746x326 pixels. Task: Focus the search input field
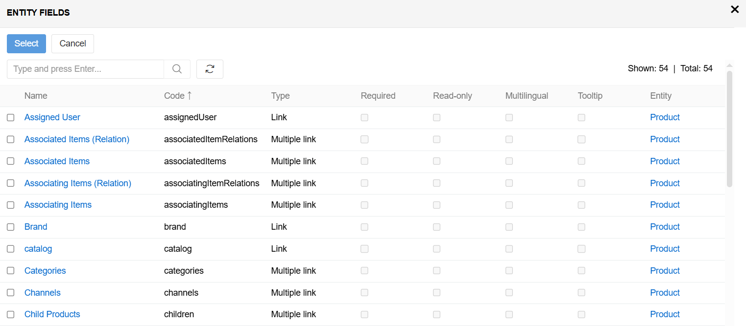pyautogui.click(x=85, y=69)
